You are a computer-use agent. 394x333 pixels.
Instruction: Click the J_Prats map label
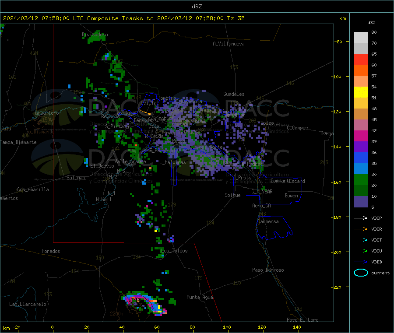tap(242, 178)
